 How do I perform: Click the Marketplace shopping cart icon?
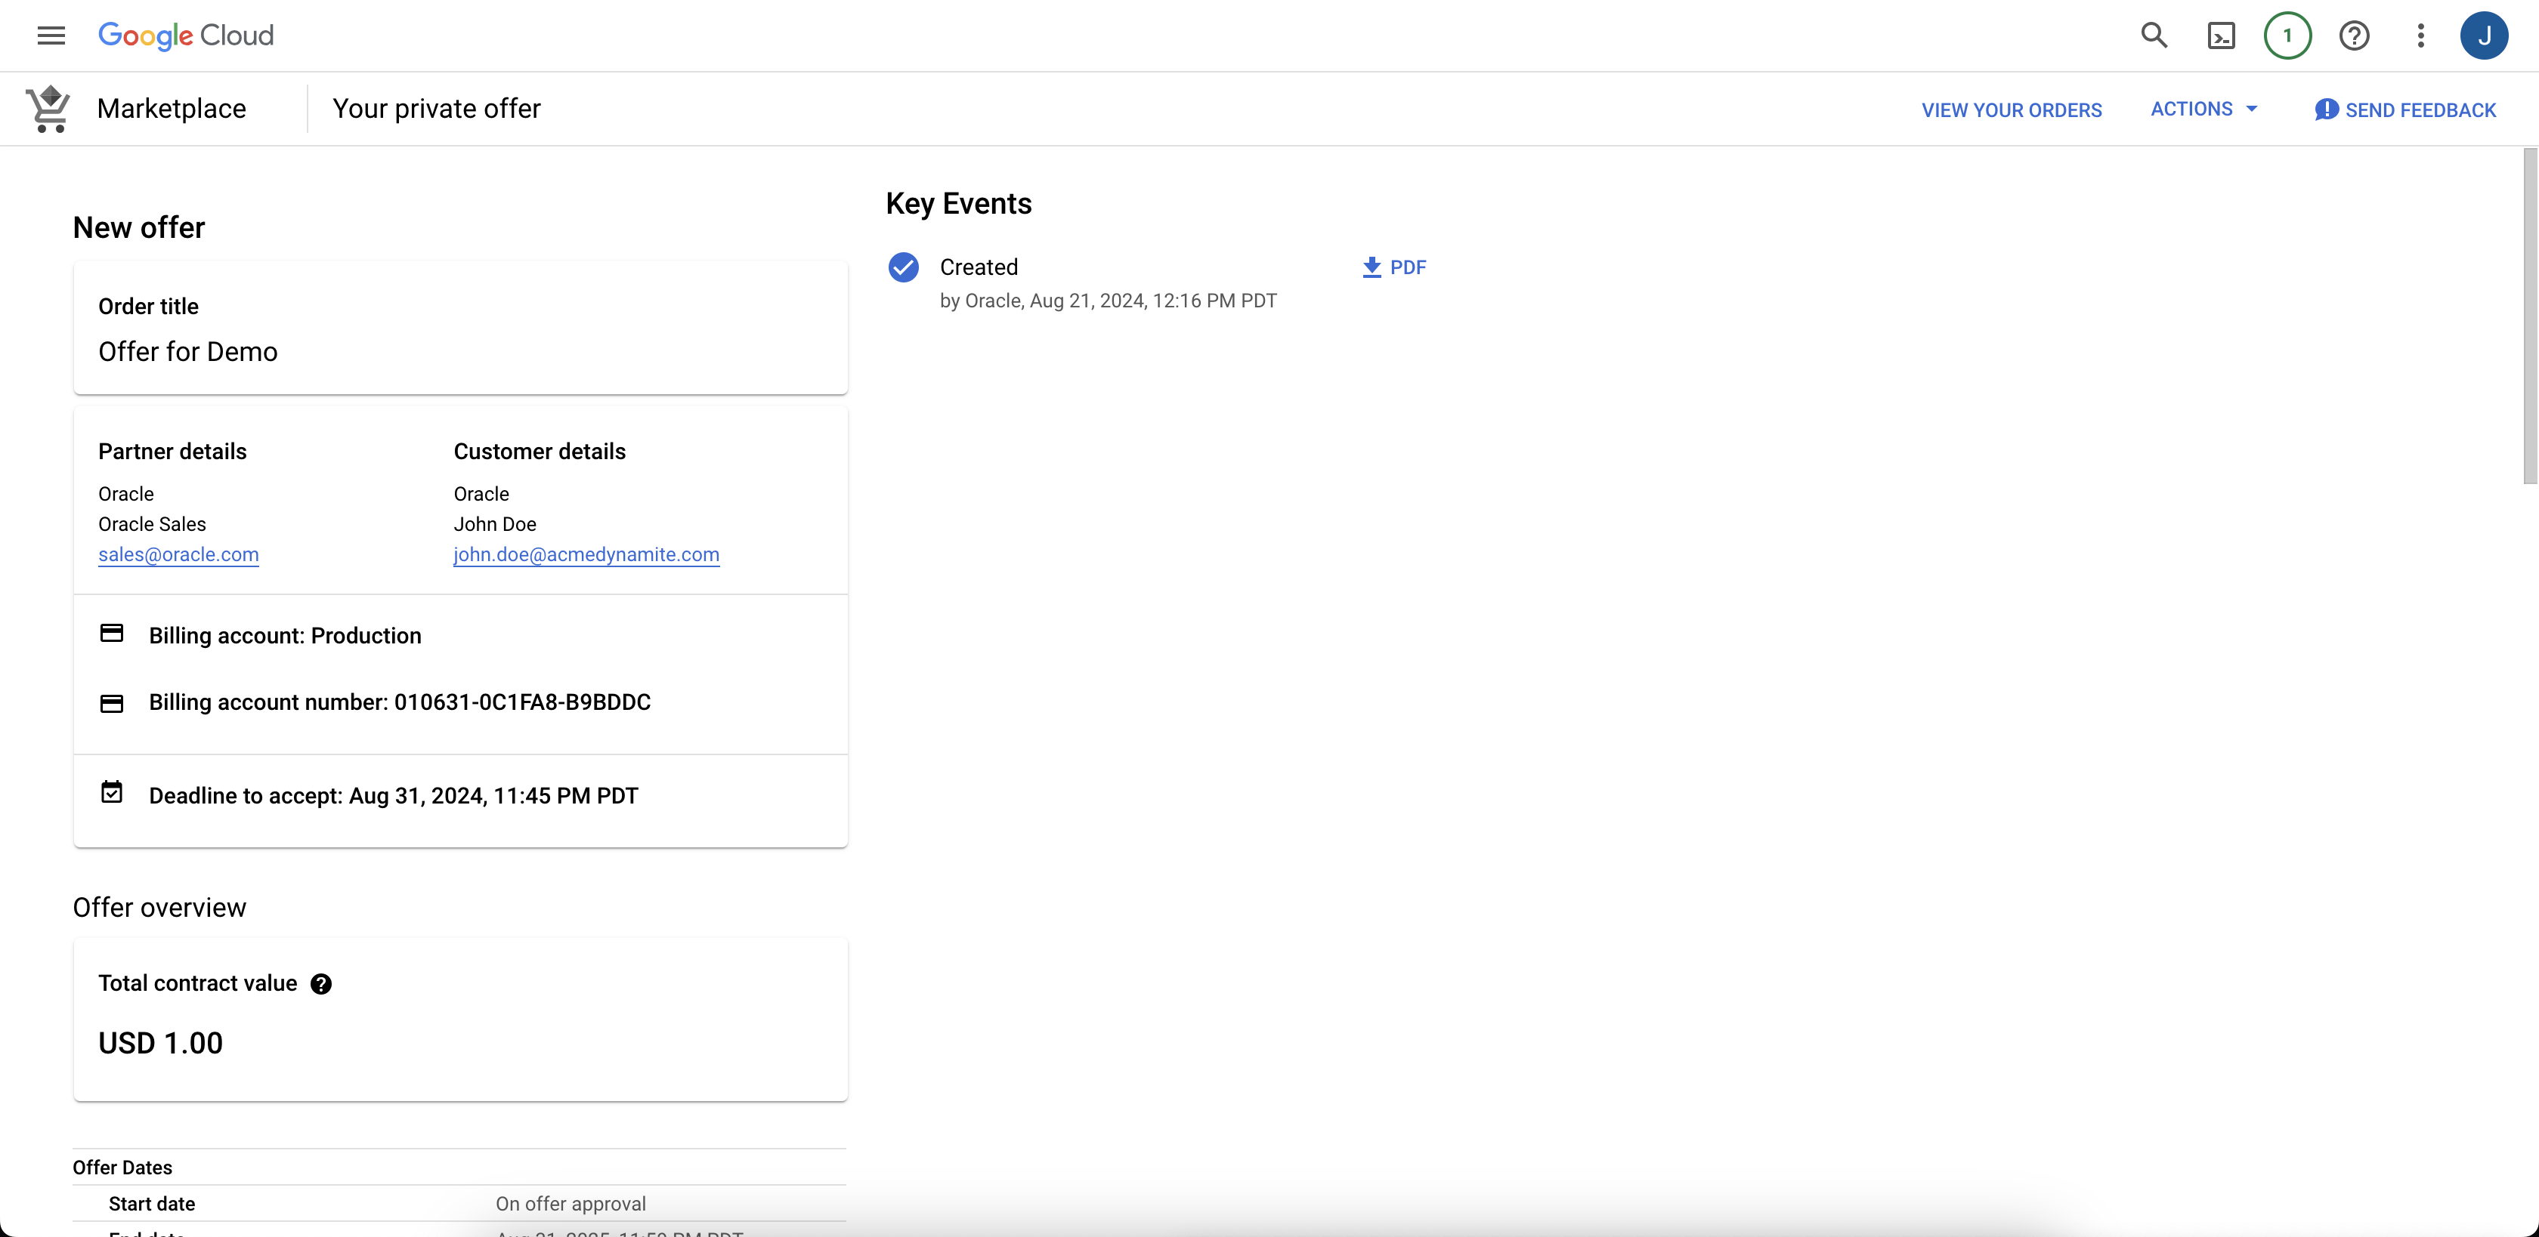point(48,108)
